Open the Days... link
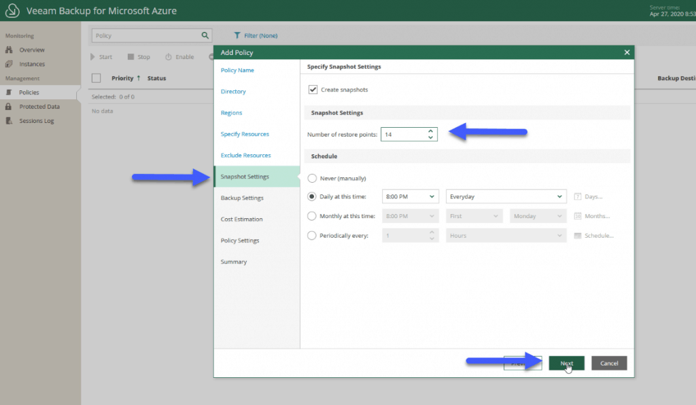This screenshot has height=405, width=696. click(593, 196)
